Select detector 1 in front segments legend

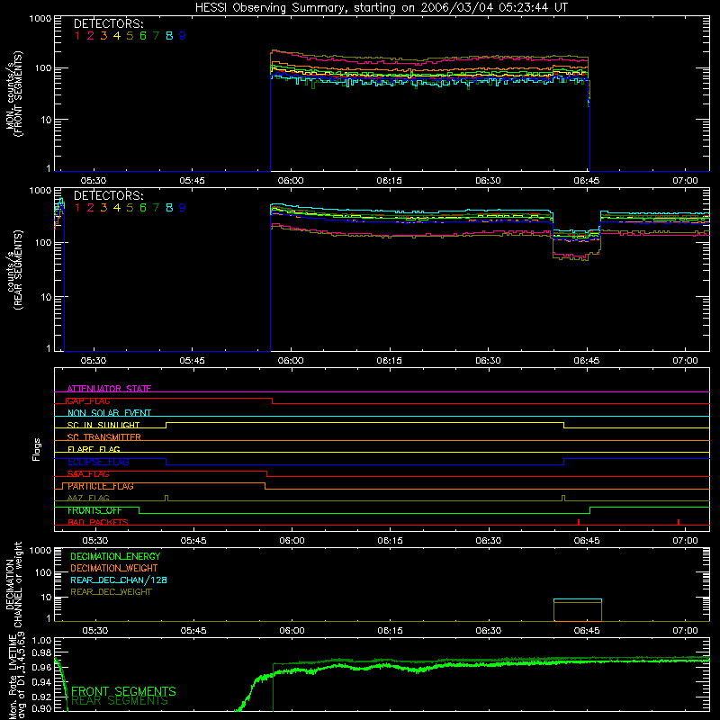pos(77,36)
